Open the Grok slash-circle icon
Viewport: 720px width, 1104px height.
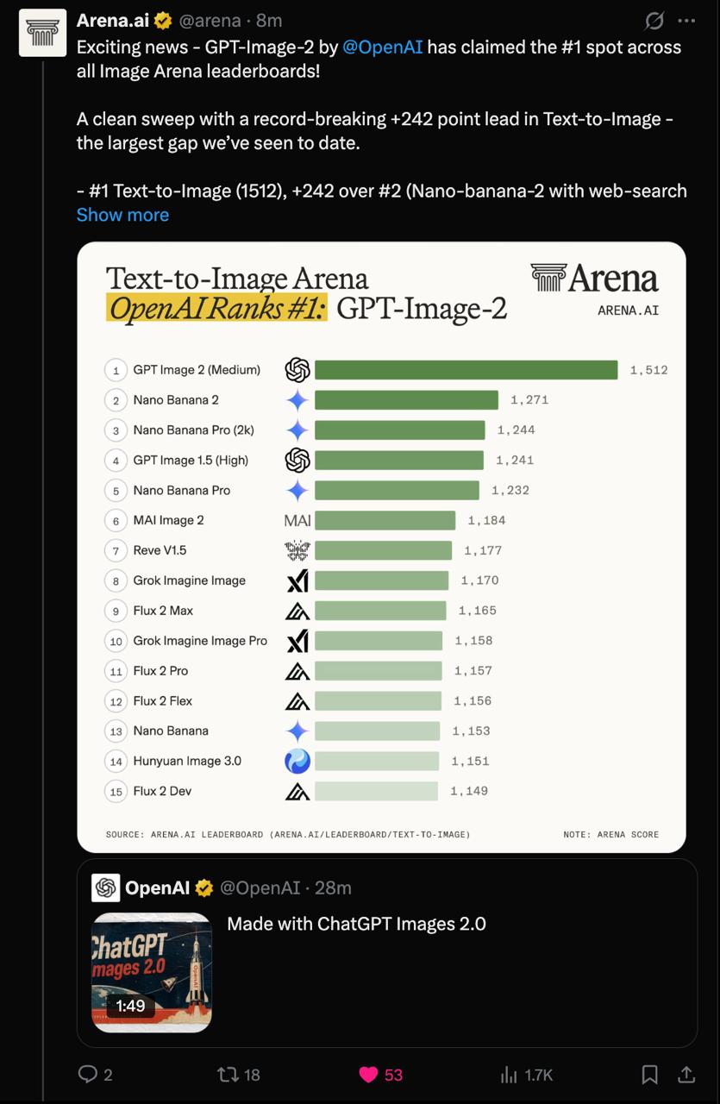[x=654, y=21]
